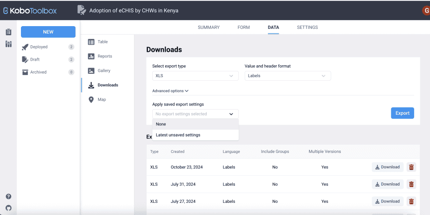This screenshot has width=430, height=215.
Task: Click the KoboToolbox logo
Action: [x=30, y=10]
